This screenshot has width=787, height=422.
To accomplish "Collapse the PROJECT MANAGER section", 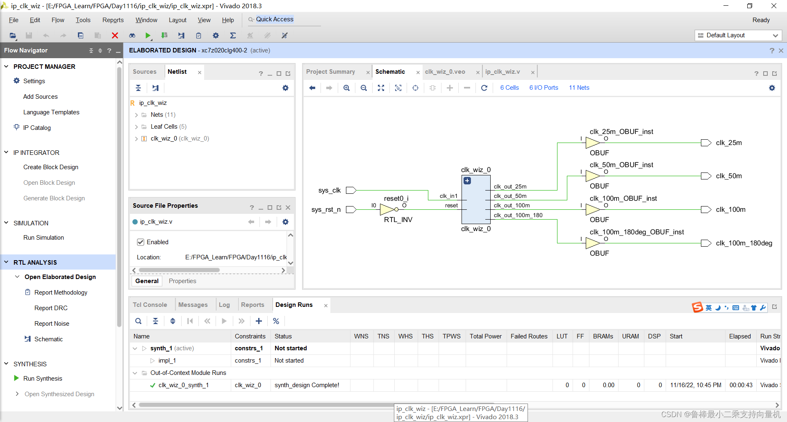I will (6, 66).
